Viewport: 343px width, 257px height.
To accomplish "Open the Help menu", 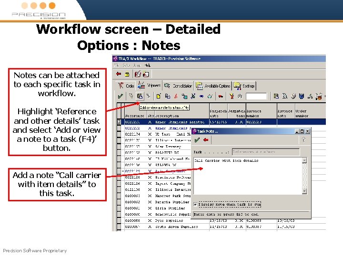I will pyautogui.click(x=147, y=65).
